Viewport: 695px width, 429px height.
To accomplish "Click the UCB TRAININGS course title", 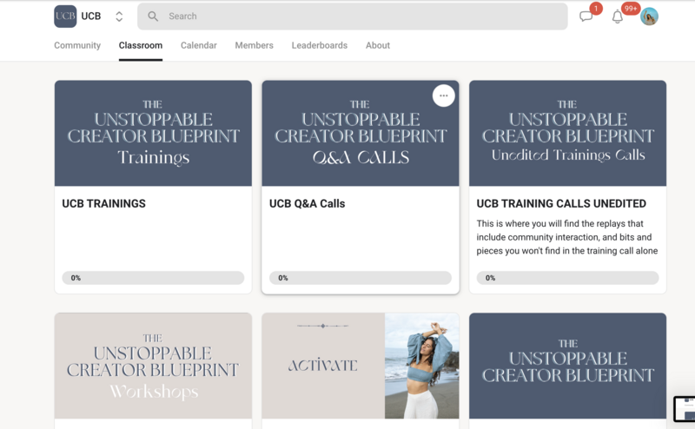I will point(103,203).
